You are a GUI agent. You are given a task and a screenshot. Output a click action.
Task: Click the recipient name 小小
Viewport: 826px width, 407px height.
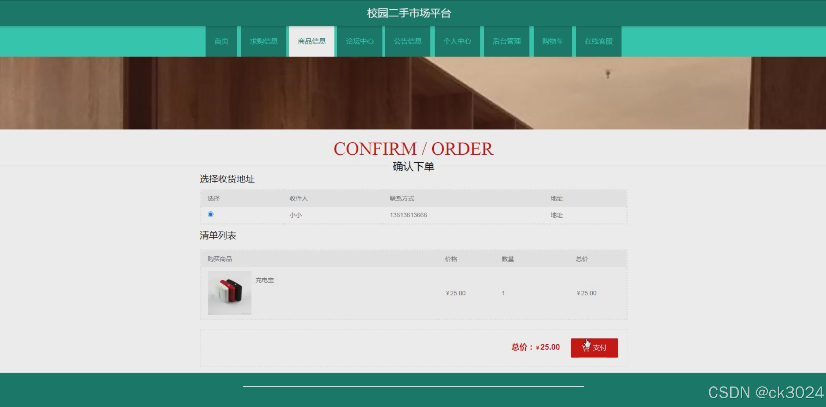point(295,215)
